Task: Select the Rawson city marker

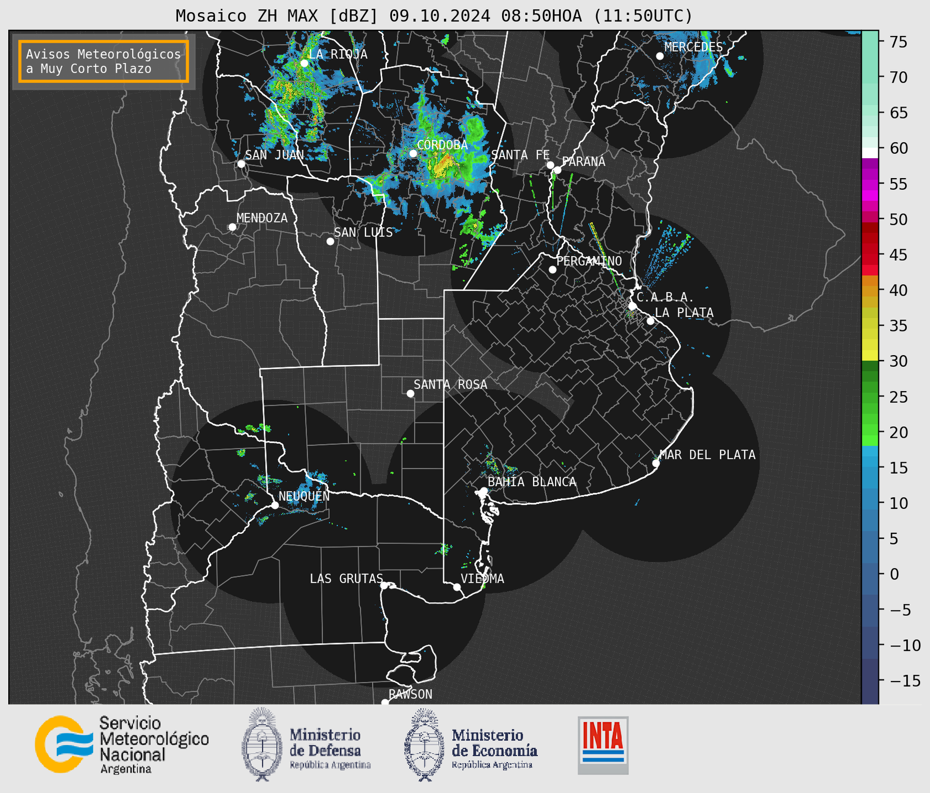Action: click(385, 703)
